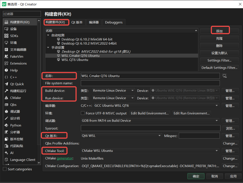This screenshot has height=183, width=243.
Task: Open the GCC Ubuntu WSL QT6 compiler dropdown
Action: pos(157,106)
